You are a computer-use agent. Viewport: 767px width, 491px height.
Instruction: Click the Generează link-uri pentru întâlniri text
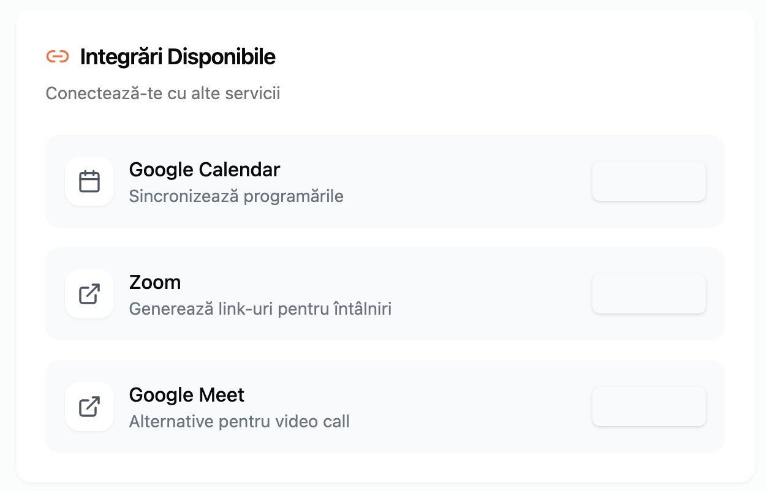(x=260, y=309)
